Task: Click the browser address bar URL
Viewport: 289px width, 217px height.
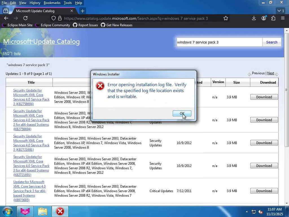Action: [136, 18]
